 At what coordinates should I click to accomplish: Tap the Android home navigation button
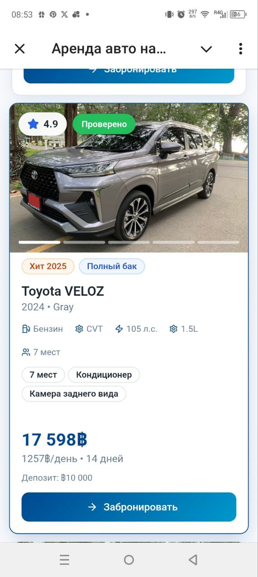click(x=129, y=560)
